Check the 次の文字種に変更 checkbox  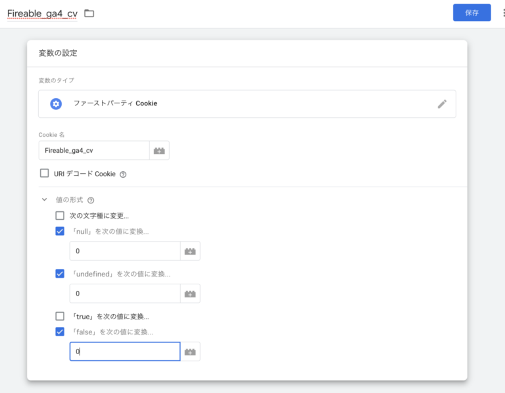(x=60, y=215)
